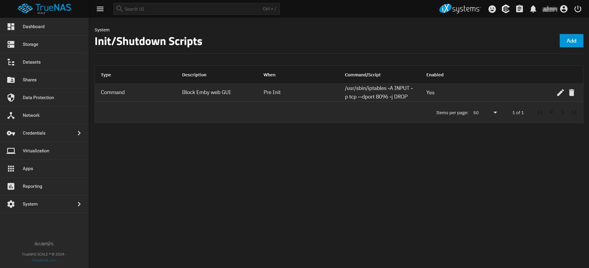The width and height of the screenshot is (589, 268).
Task: Expand the System submenu chevron
Action: [x=79, y=204]
